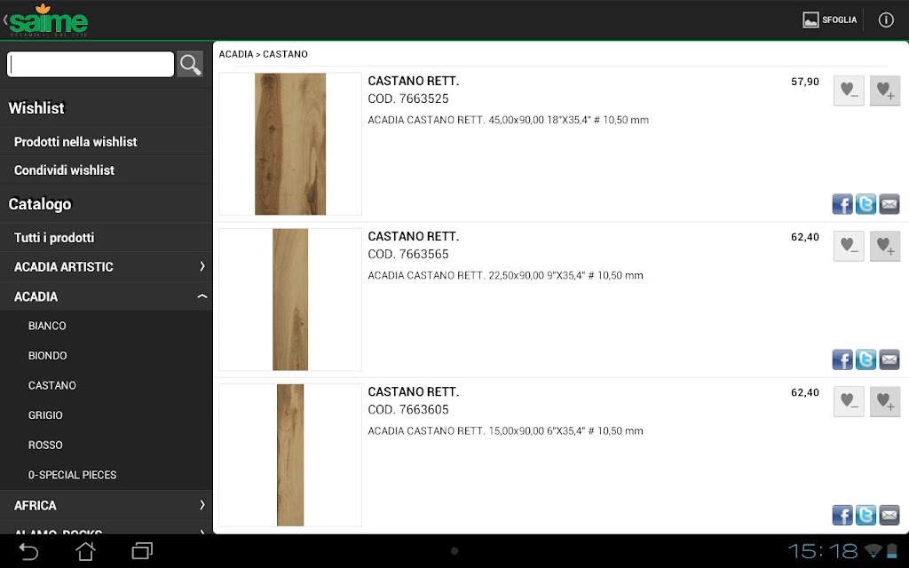
Task: Tap the SFOGLIA browse button
Action: coord(830,20)
